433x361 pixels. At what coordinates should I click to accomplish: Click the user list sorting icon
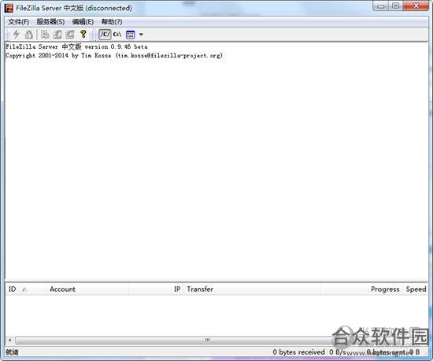click(x=131, y=35)
